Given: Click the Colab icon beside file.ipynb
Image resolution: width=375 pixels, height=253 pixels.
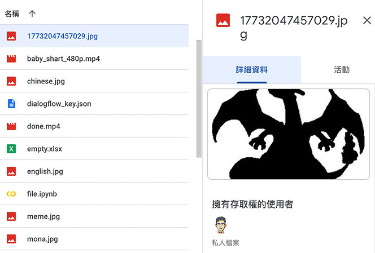Looking at the screenshot, I should (11, 194).
